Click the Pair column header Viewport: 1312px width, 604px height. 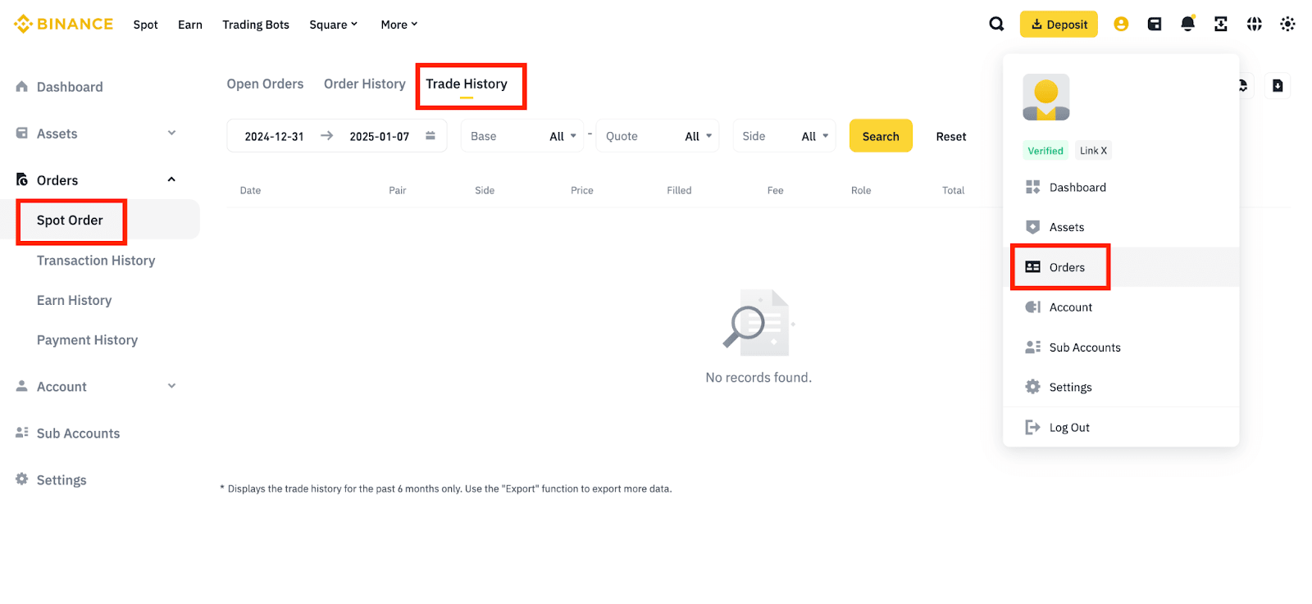tap(398, 190)
